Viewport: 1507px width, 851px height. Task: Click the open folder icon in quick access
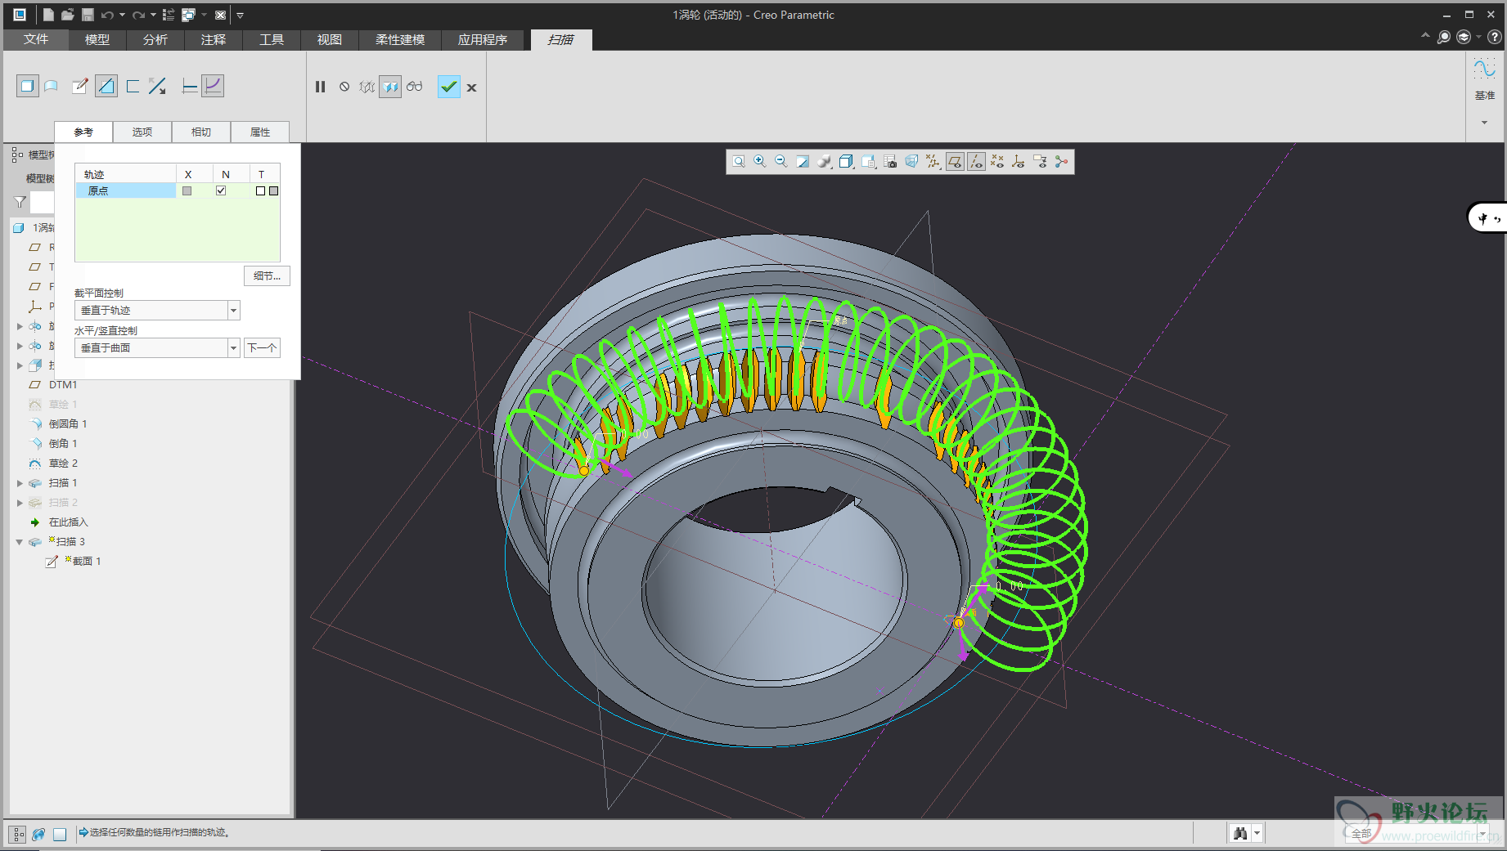tap(68, 15)
